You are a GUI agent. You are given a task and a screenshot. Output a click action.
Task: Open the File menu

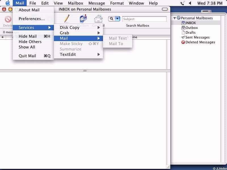point(33,3)
